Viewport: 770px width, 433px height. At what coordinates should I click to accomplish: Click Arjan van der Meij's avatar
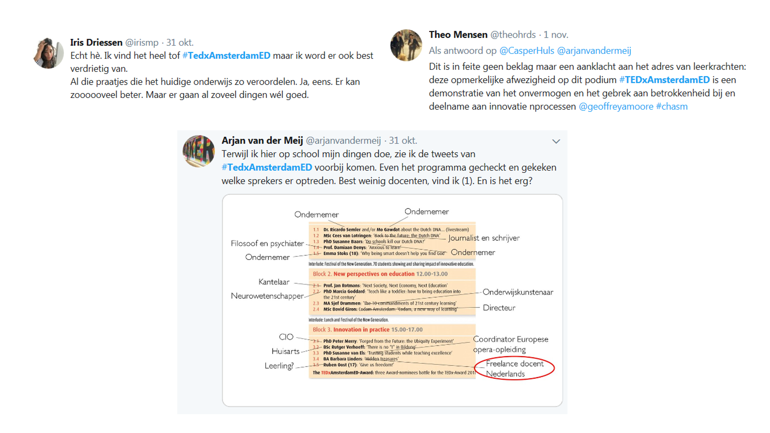click(199, 151)
